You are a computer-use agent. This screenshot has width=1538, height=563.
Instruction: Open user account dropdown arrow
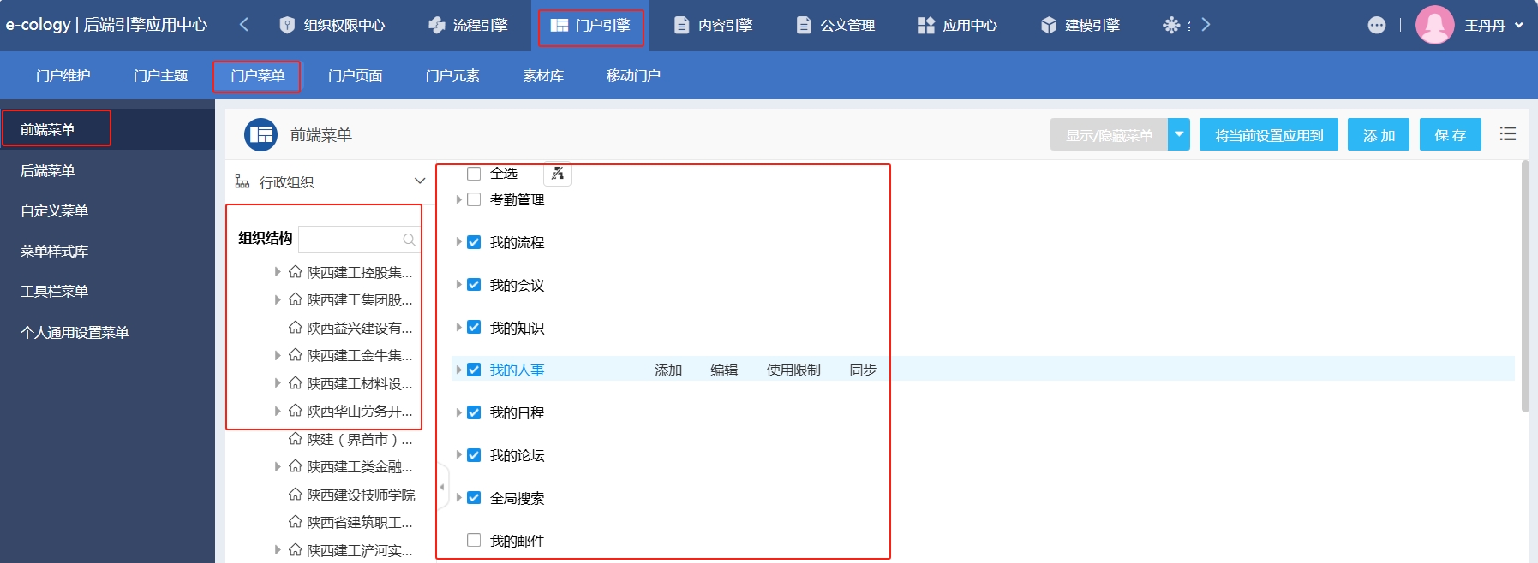pyautogui.click(x=1519, y=26)
